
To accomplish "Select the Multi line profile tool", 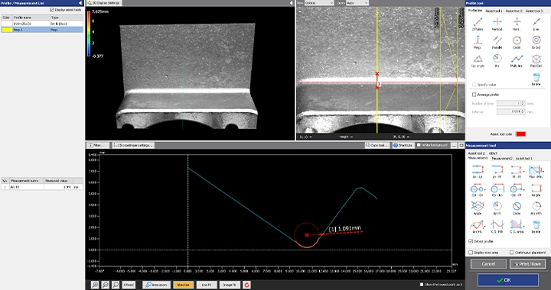I will (517, 60).
